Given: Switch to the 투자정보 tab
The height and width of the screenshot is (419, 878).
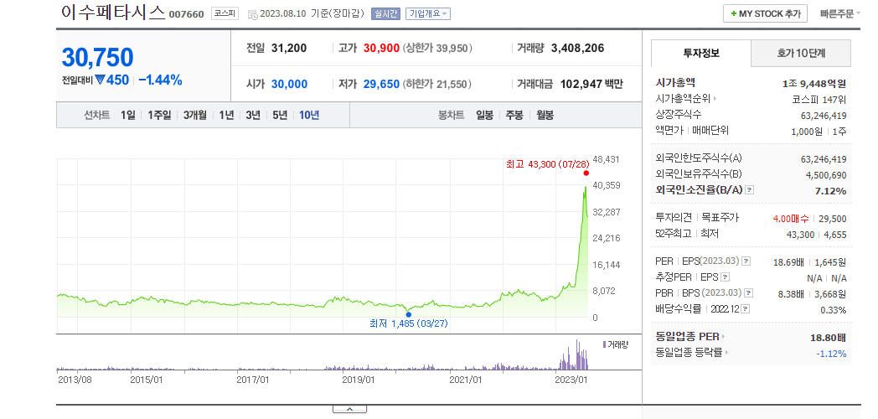Looking at the screenshot, I should pyautogui.click(x=701, y=54).
